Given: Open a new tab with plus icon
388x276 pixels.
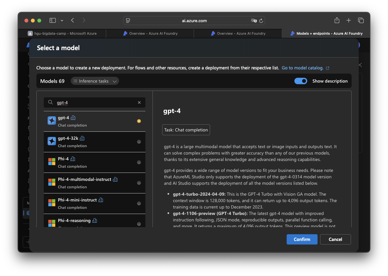Looking at the screenshot, I should point(349,21).
